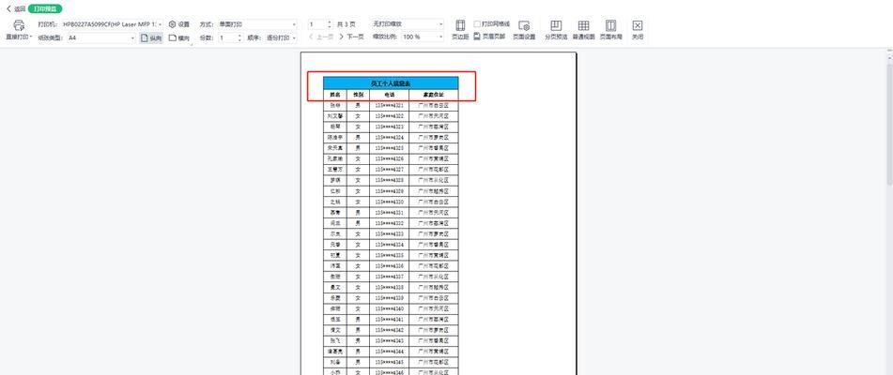
Task: Click phone cell 135****4345
Action: click(x=389, y=362)
